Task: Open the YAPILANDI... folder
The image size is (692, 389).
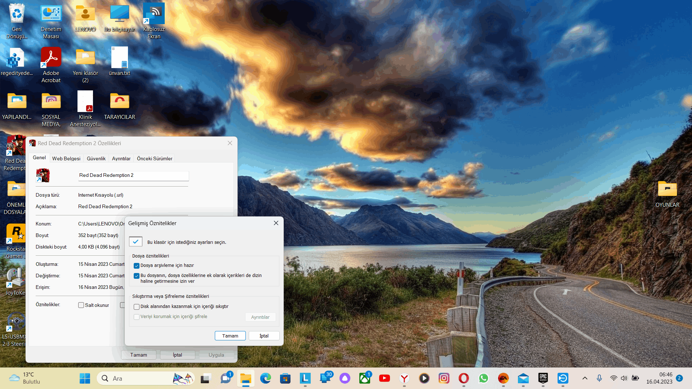Action: point(17,106)
